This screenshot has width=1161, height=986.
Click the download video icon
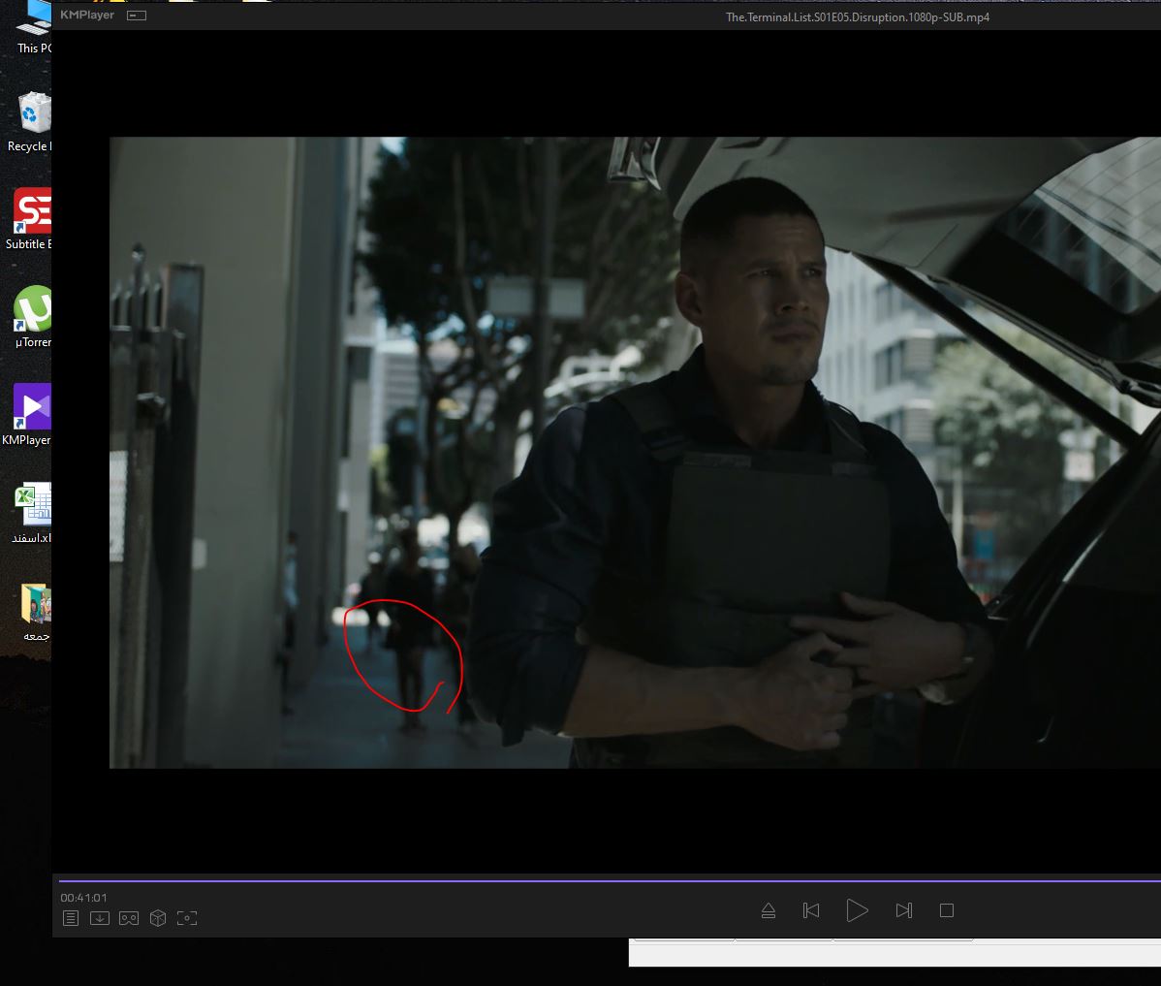[x=100, y=918]
